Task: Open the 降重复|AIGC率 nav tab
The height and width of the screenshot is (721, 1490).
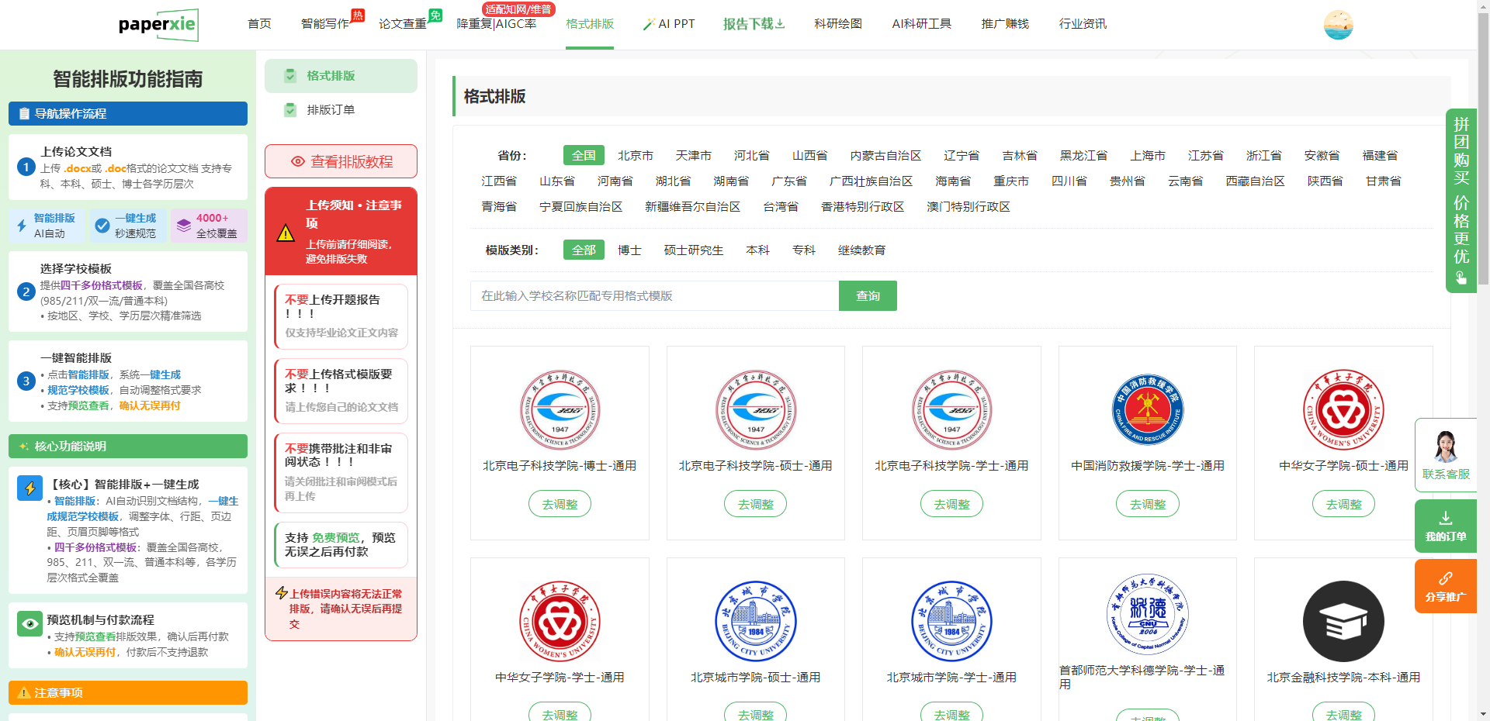Action: coord(497,24)
